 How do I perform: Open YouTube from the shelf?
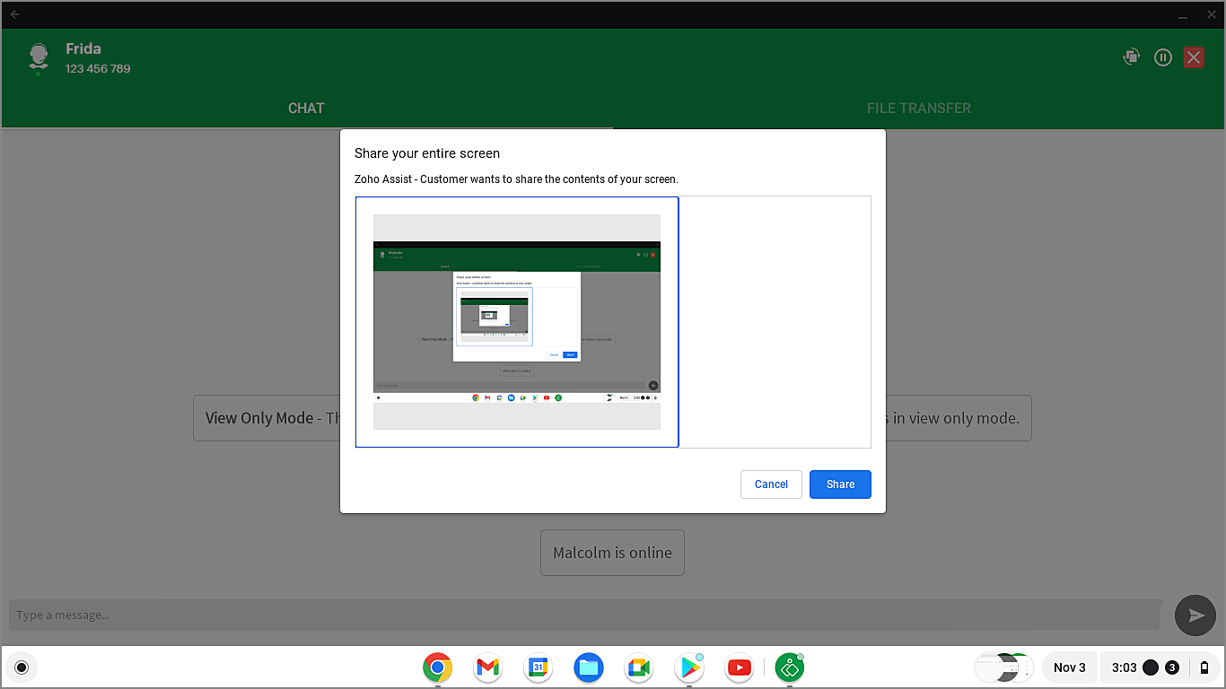point(739,667)
